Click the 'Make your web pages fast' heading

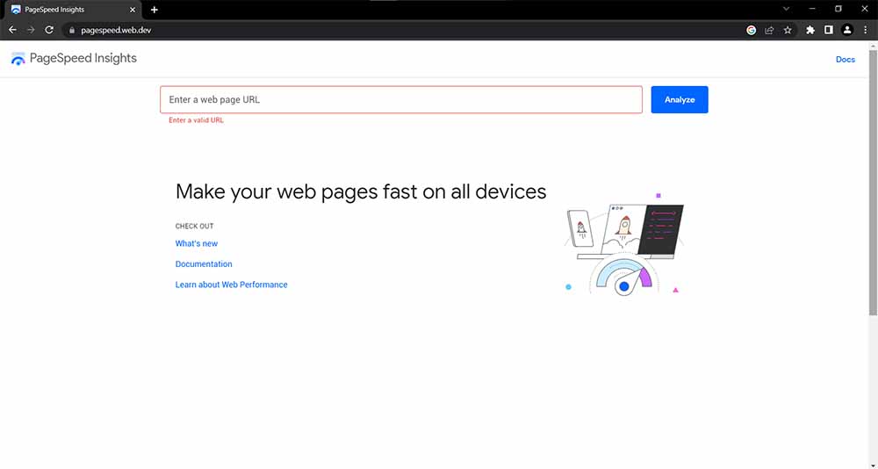(x=361, y=191)
